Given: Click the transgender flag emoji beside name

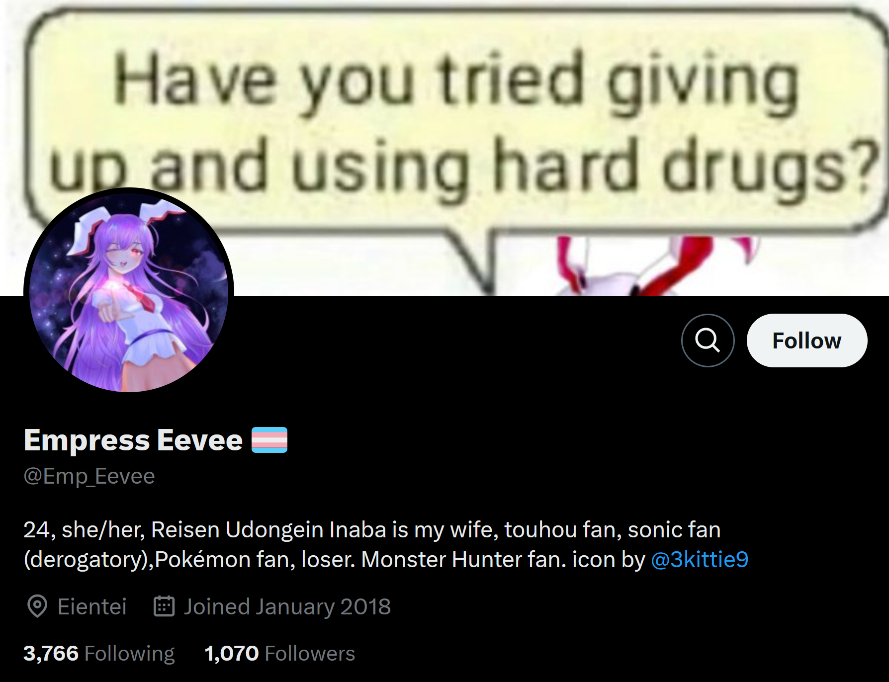Looking at the screenshot, I should coord(269,440).
